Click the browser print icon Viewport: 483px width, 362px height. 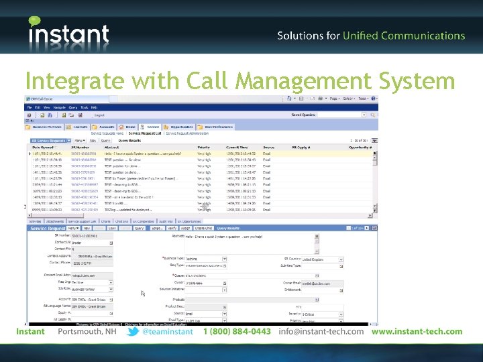click(x=321, y=99)
